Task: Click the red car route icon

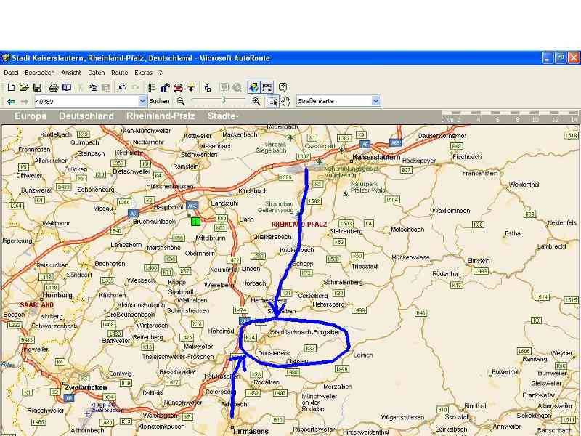Action: (x=178, y=87)
